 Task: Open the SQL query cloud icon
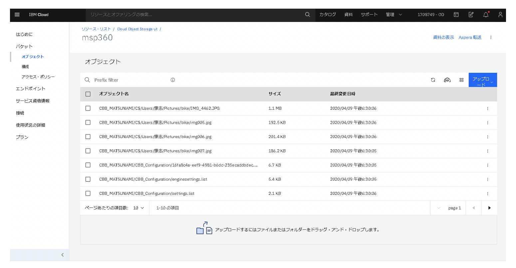point(447,80)
